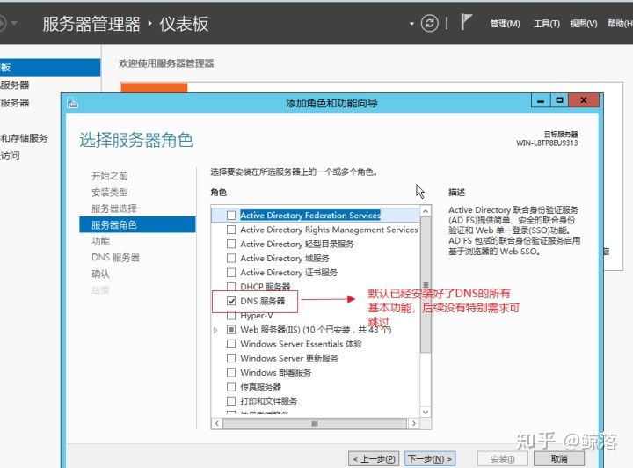Open navigation history dropdown arrow
Viewport: 633px width, 468px height.
point(14,23)
